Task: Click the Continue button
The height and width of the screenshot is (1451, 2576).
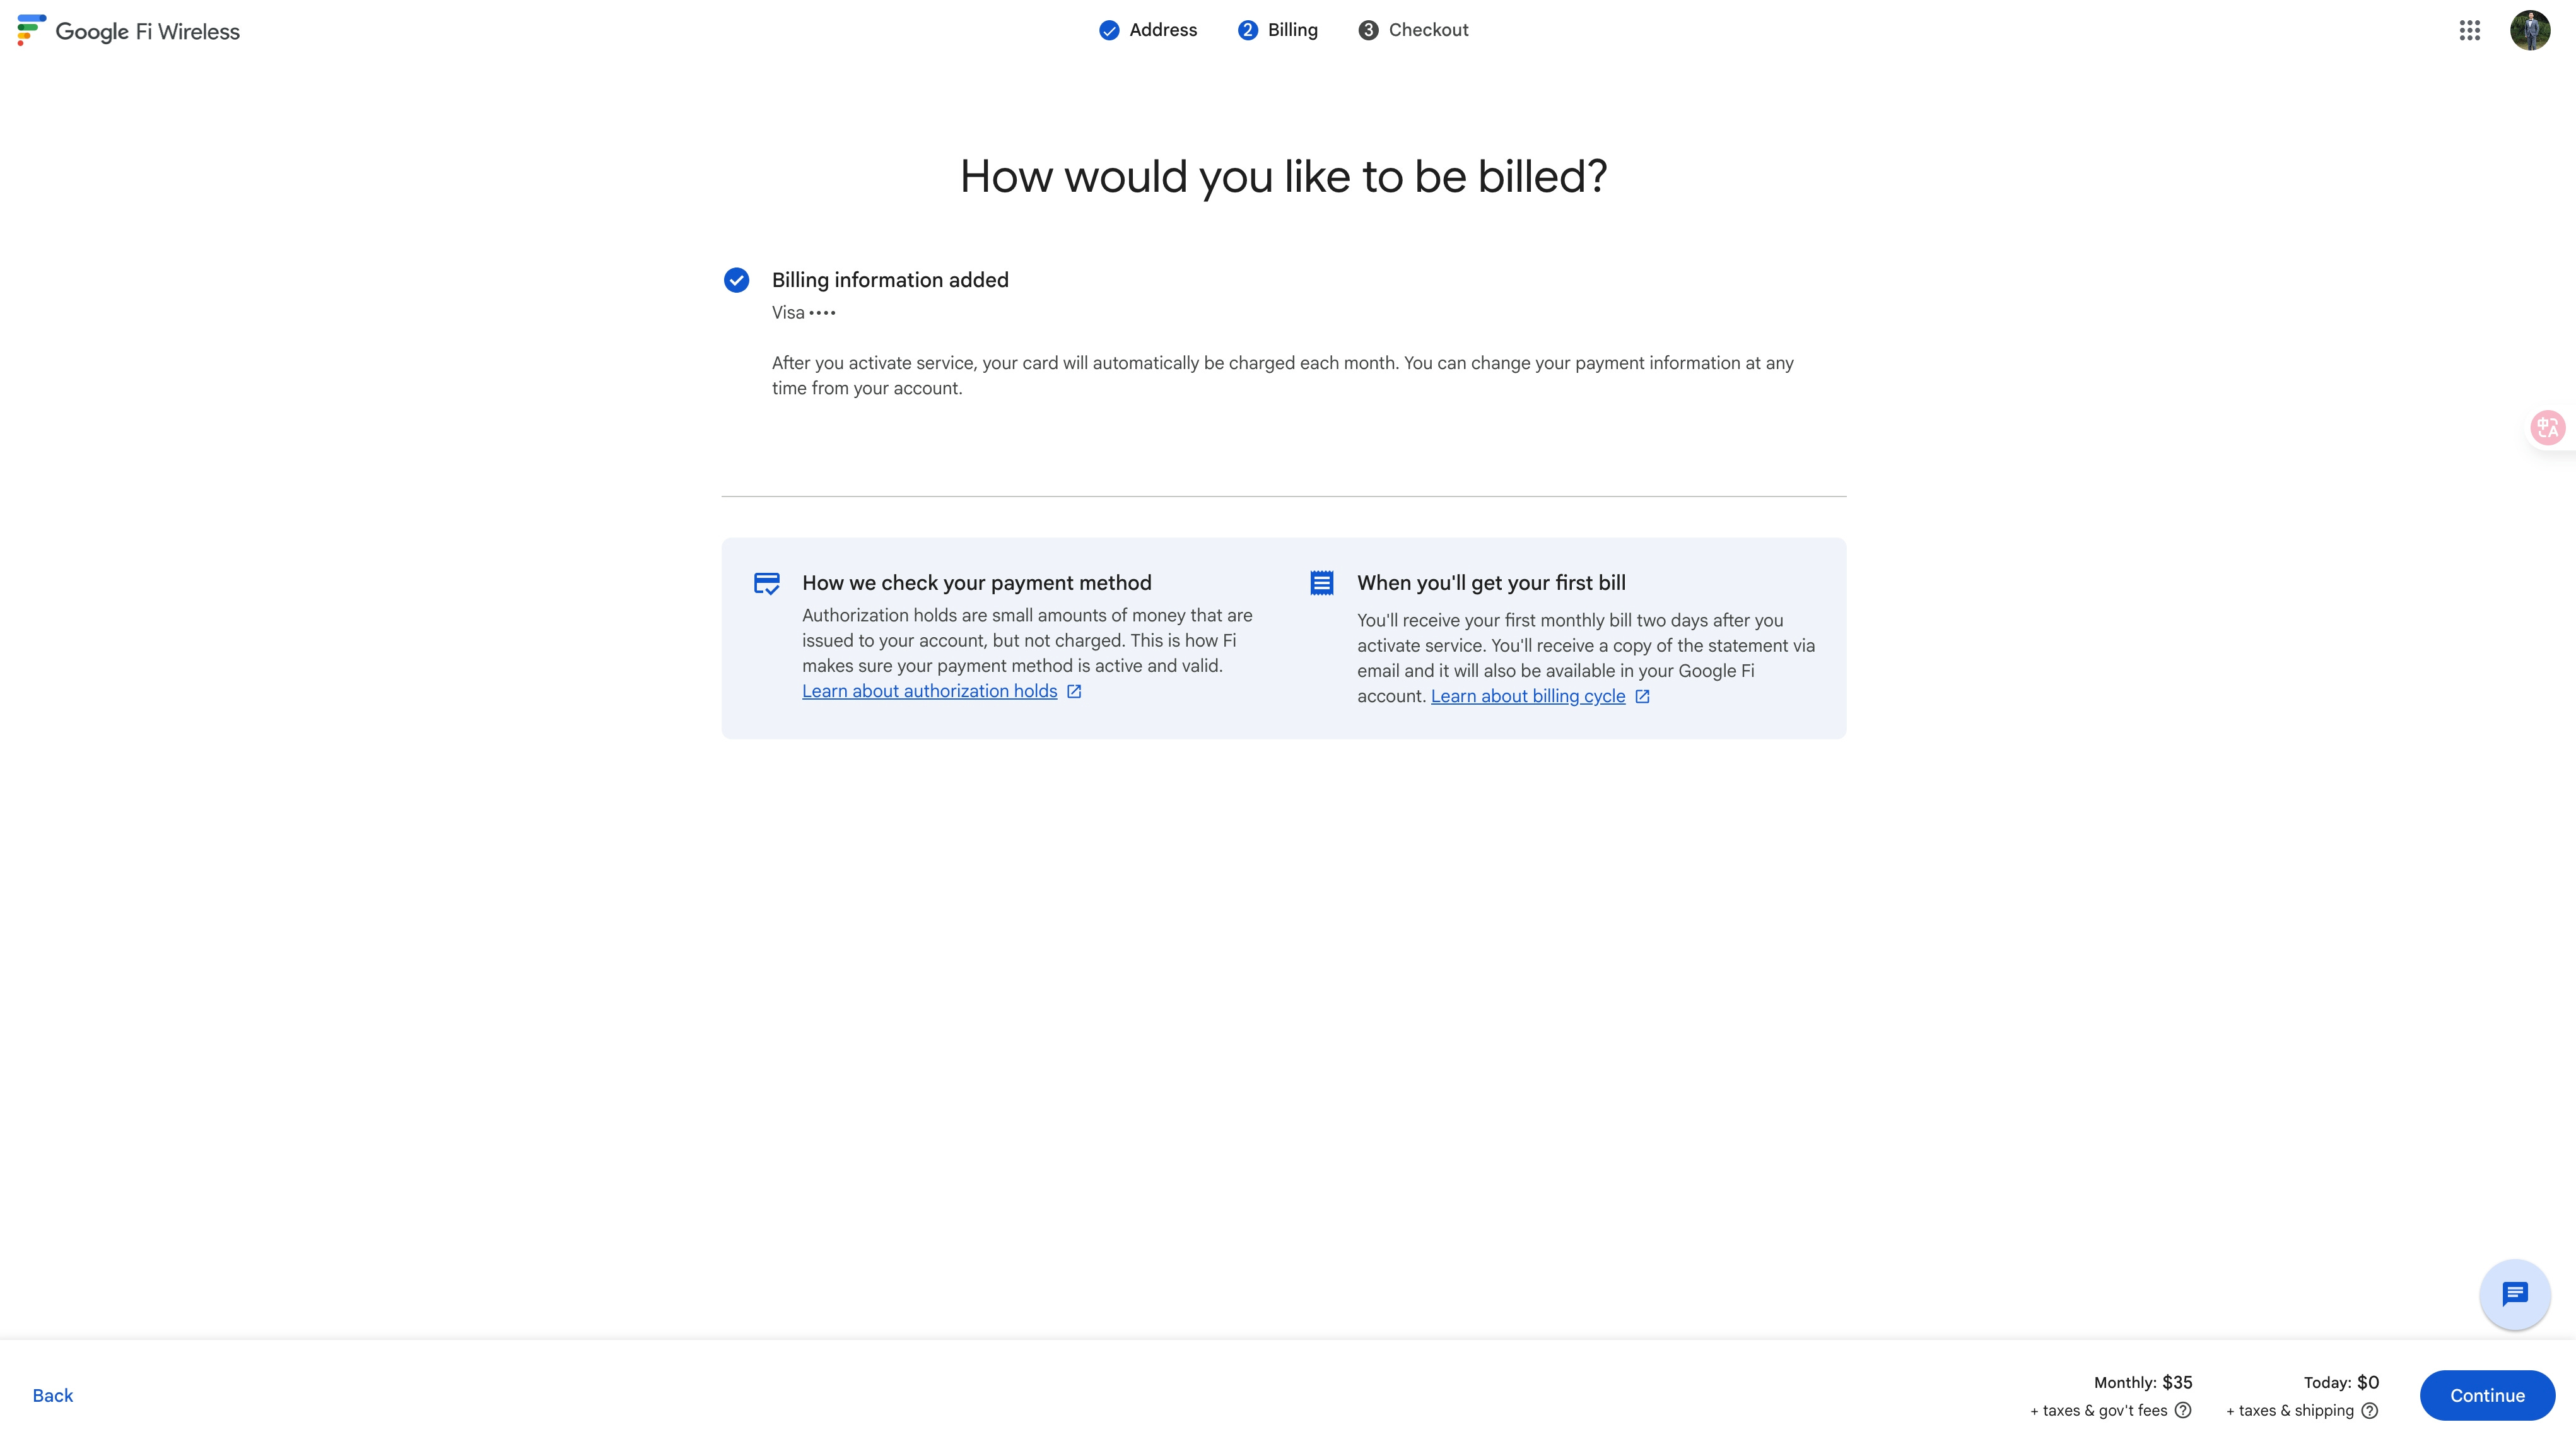Action: [2487, 1395]
